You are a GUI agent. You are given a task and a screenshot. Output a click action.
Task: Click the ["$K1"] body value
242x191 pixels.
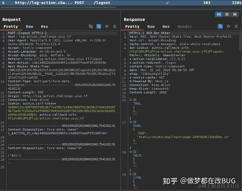[x=14, y=155]
